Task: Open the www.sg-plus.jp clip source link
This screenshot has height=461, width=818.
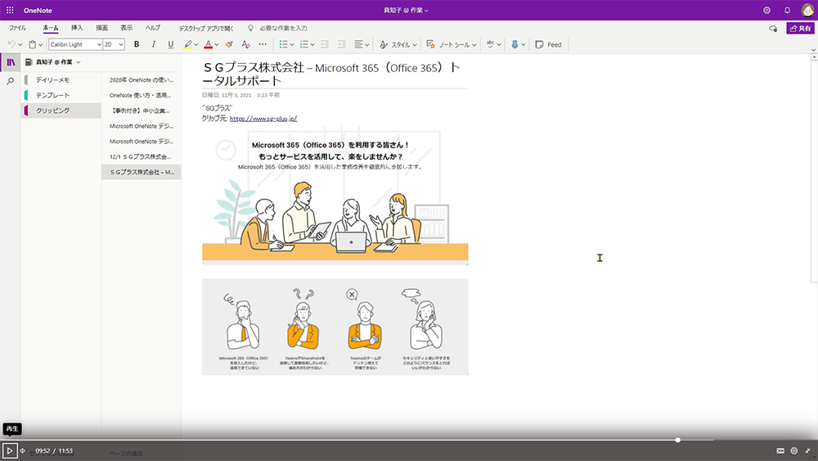Action: click(x=263, y=118)
